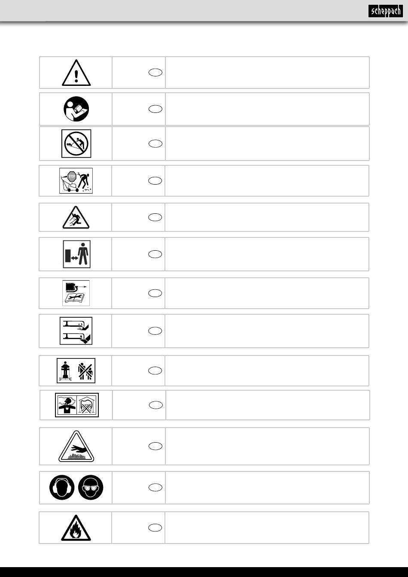Select the keep bystanders away pictogram

pyautogui.click(x=76, y=370)
